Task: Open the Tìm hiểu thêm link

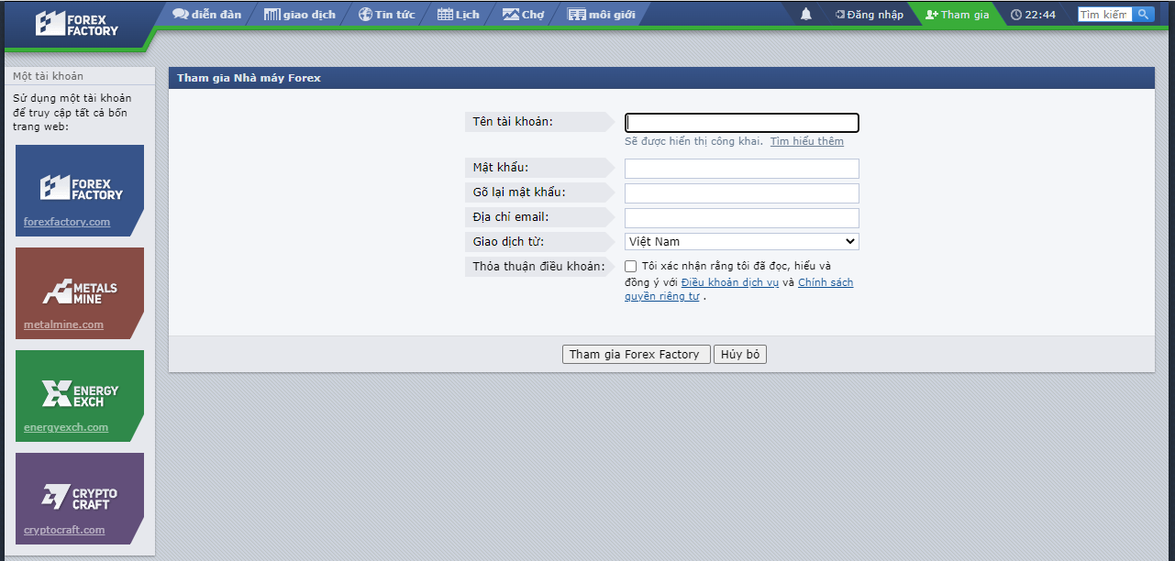Action: (807, 141)
